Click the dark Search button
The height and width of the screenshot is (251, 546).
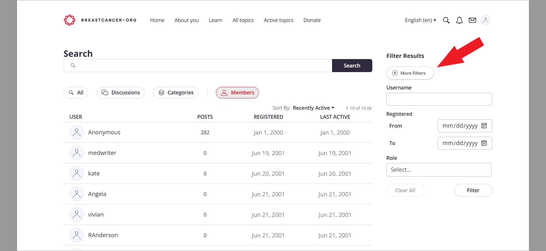[352, 66]
